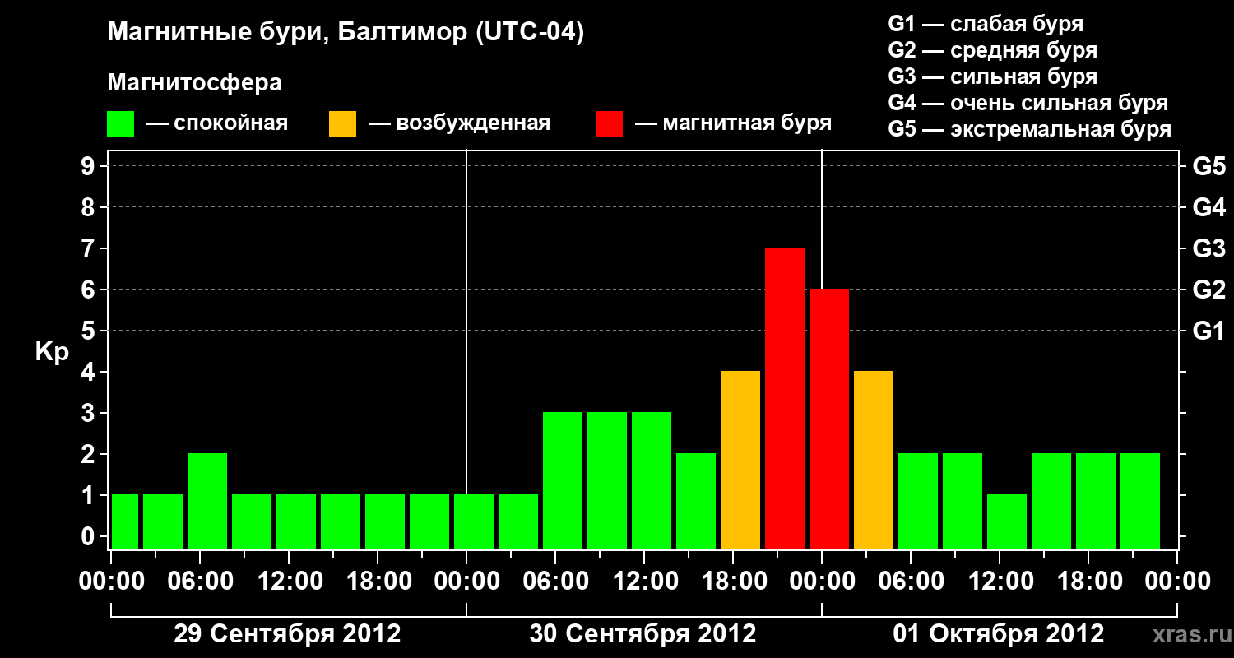Viewport: 1234px width, 658px height.
Task: Click the '18:00' tick label under 01 Октября
Action: click(1089, 582)
